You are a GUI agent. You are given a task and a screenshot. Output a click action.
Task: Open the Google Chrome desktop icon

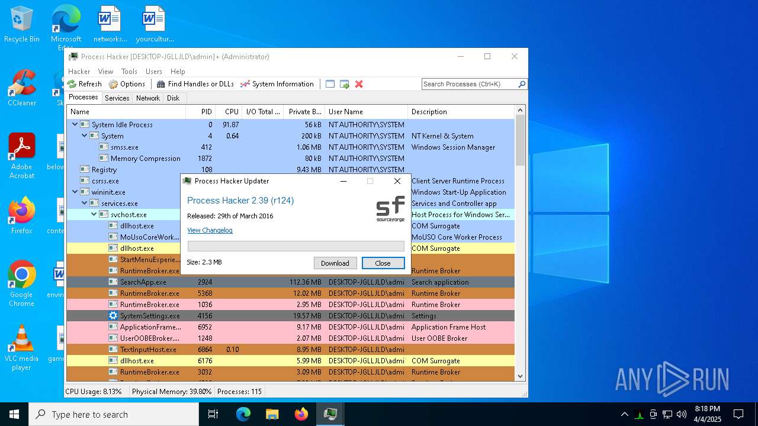click(22, 283)
